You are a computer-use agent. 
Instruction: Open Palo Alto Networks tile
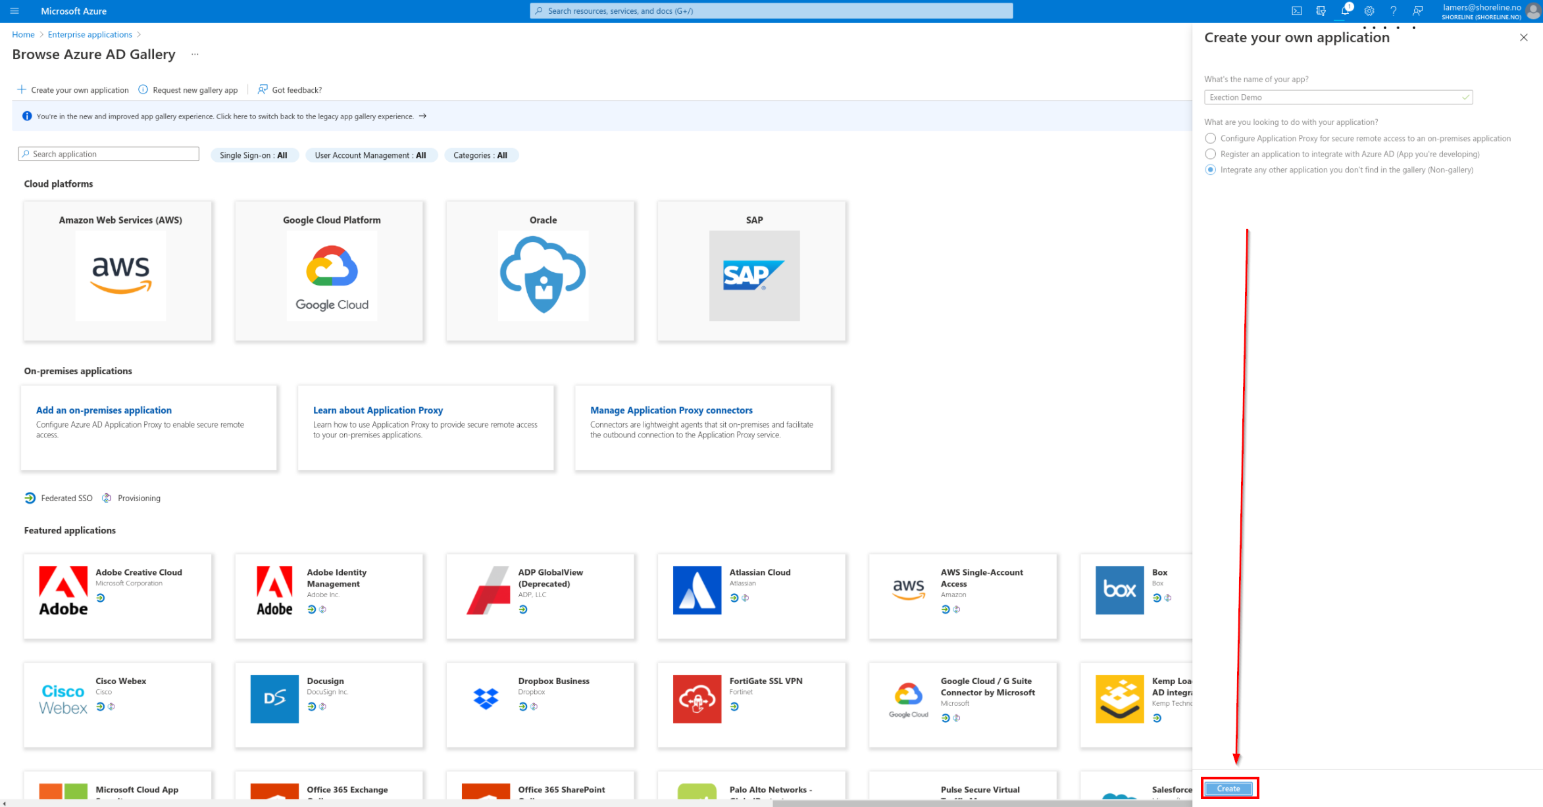click(x=751, y=786)
